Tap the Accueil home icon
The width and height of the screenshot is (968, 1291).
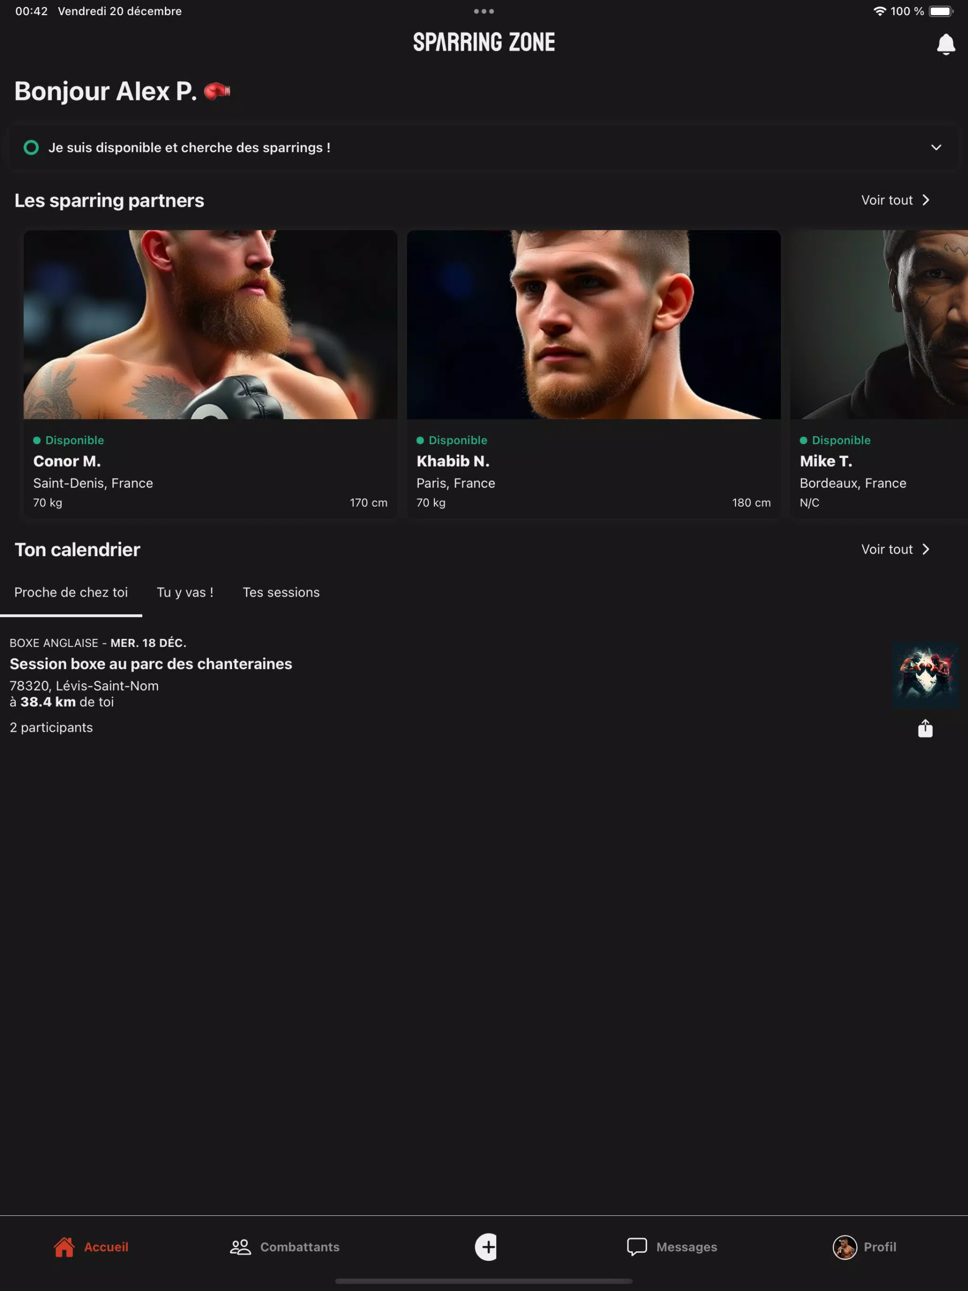tap(64, 1247)
